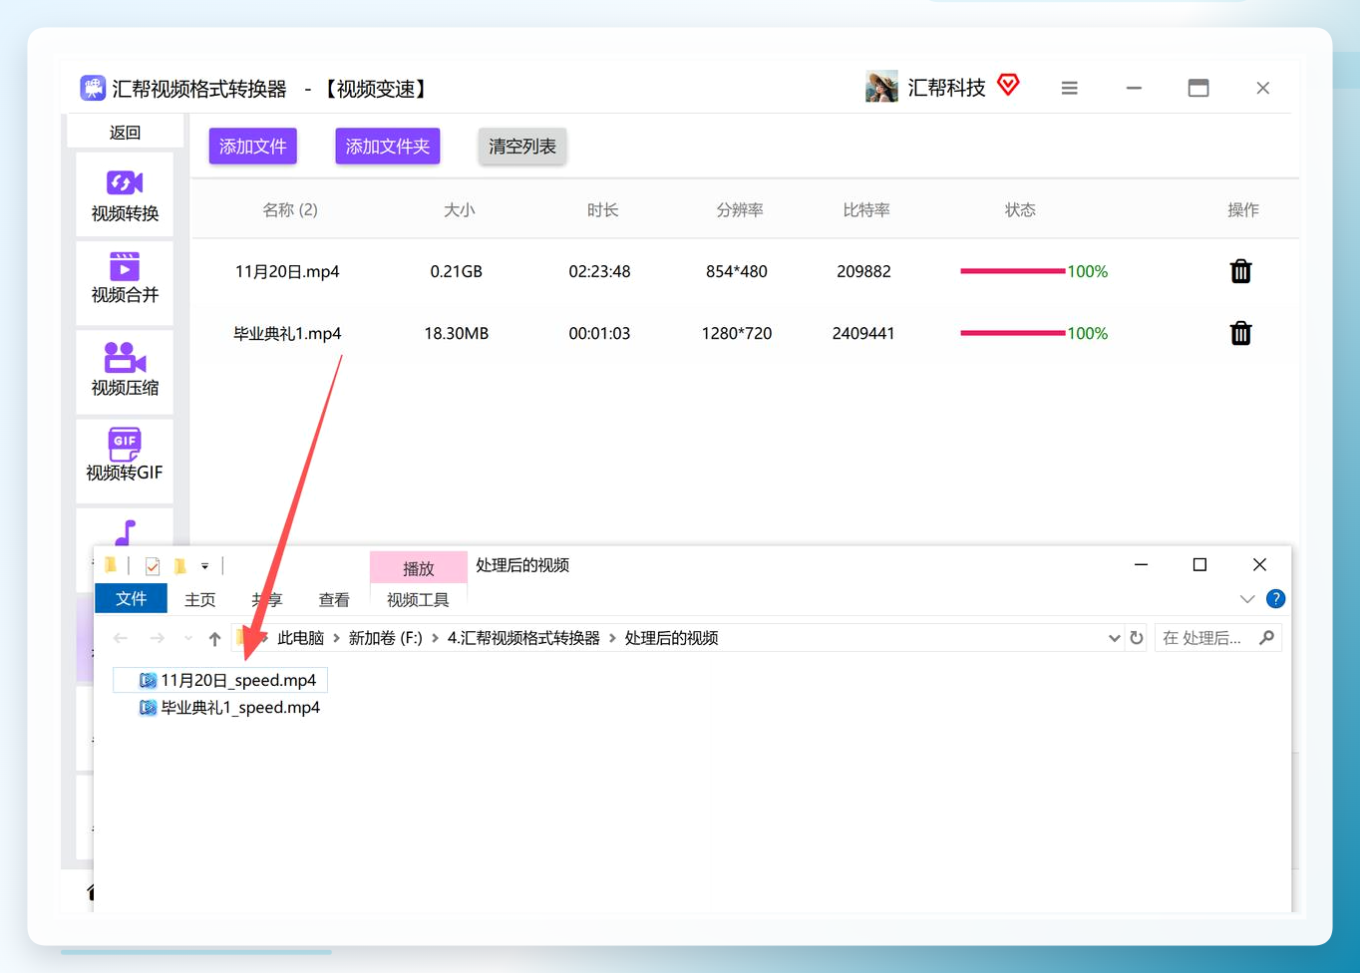Open the 视频压缩 sidebar tool
1360x973 pixels.
pos(125,371)
